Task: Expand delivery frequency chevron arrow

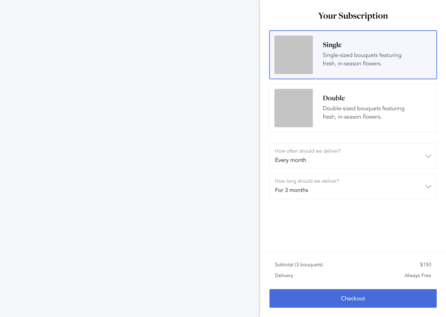Action: (428, 156)
